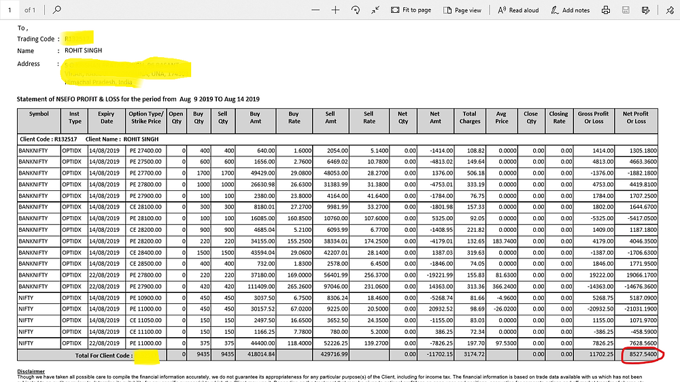Rotate the page with the rotate icon

pos(355,10)
